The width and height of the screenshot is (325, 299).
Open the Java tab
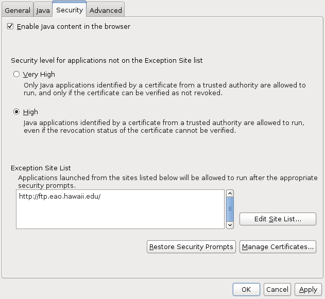pyautogui.click(x=43, y=10)
